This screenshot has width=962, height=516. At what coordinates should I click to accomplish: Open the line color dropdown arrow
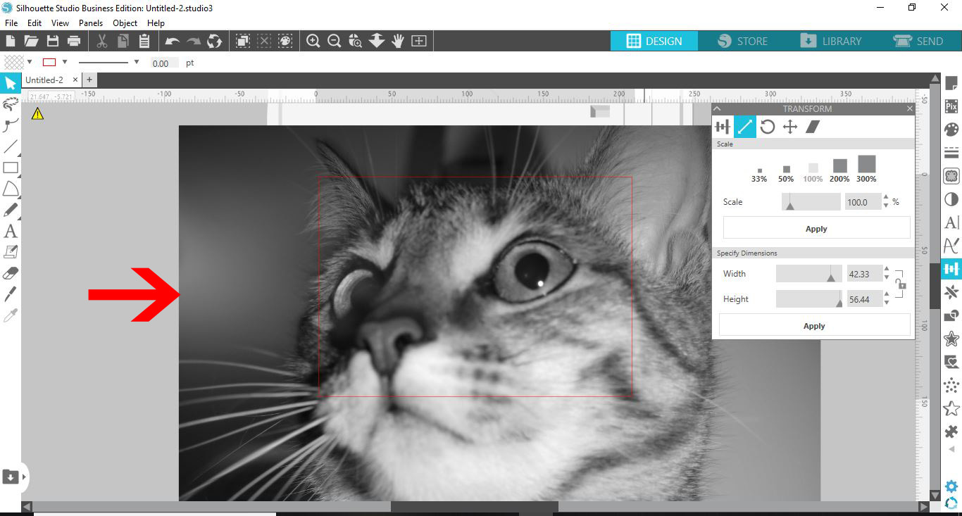coord(65,62)
